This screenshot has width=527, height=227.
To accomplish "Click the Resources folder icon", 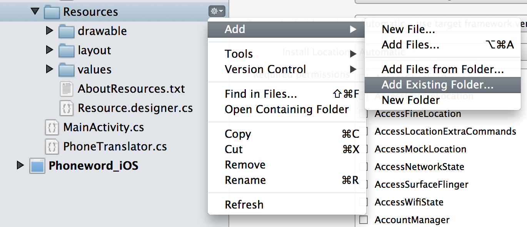I will (x=52, y=12).
